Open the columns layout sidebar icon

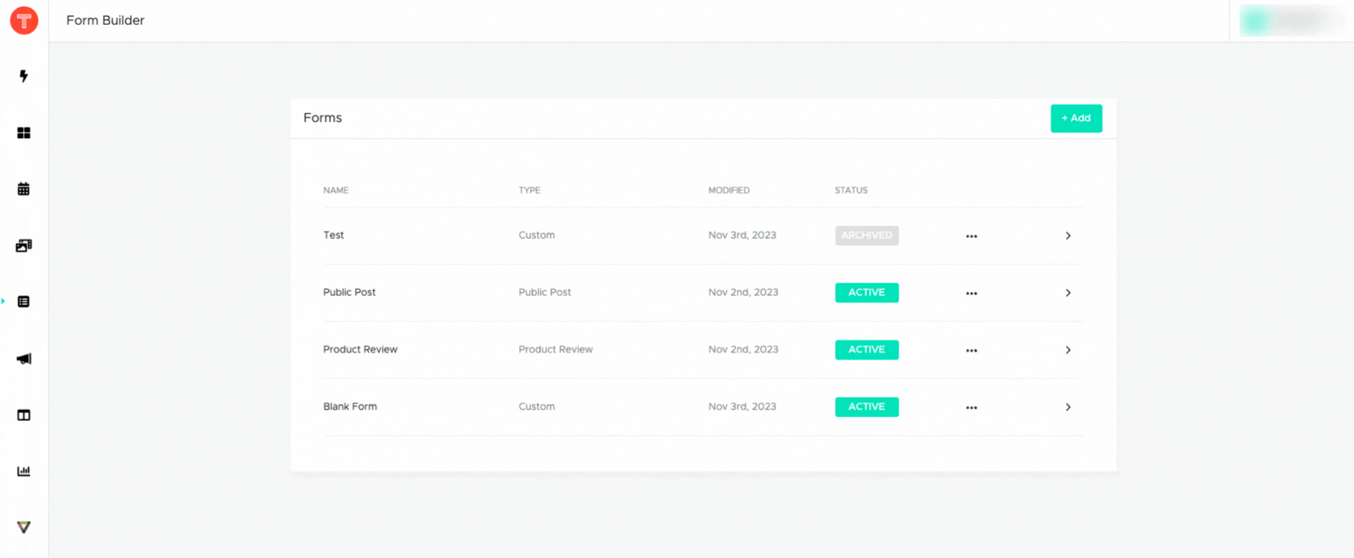tap(24, 415)
